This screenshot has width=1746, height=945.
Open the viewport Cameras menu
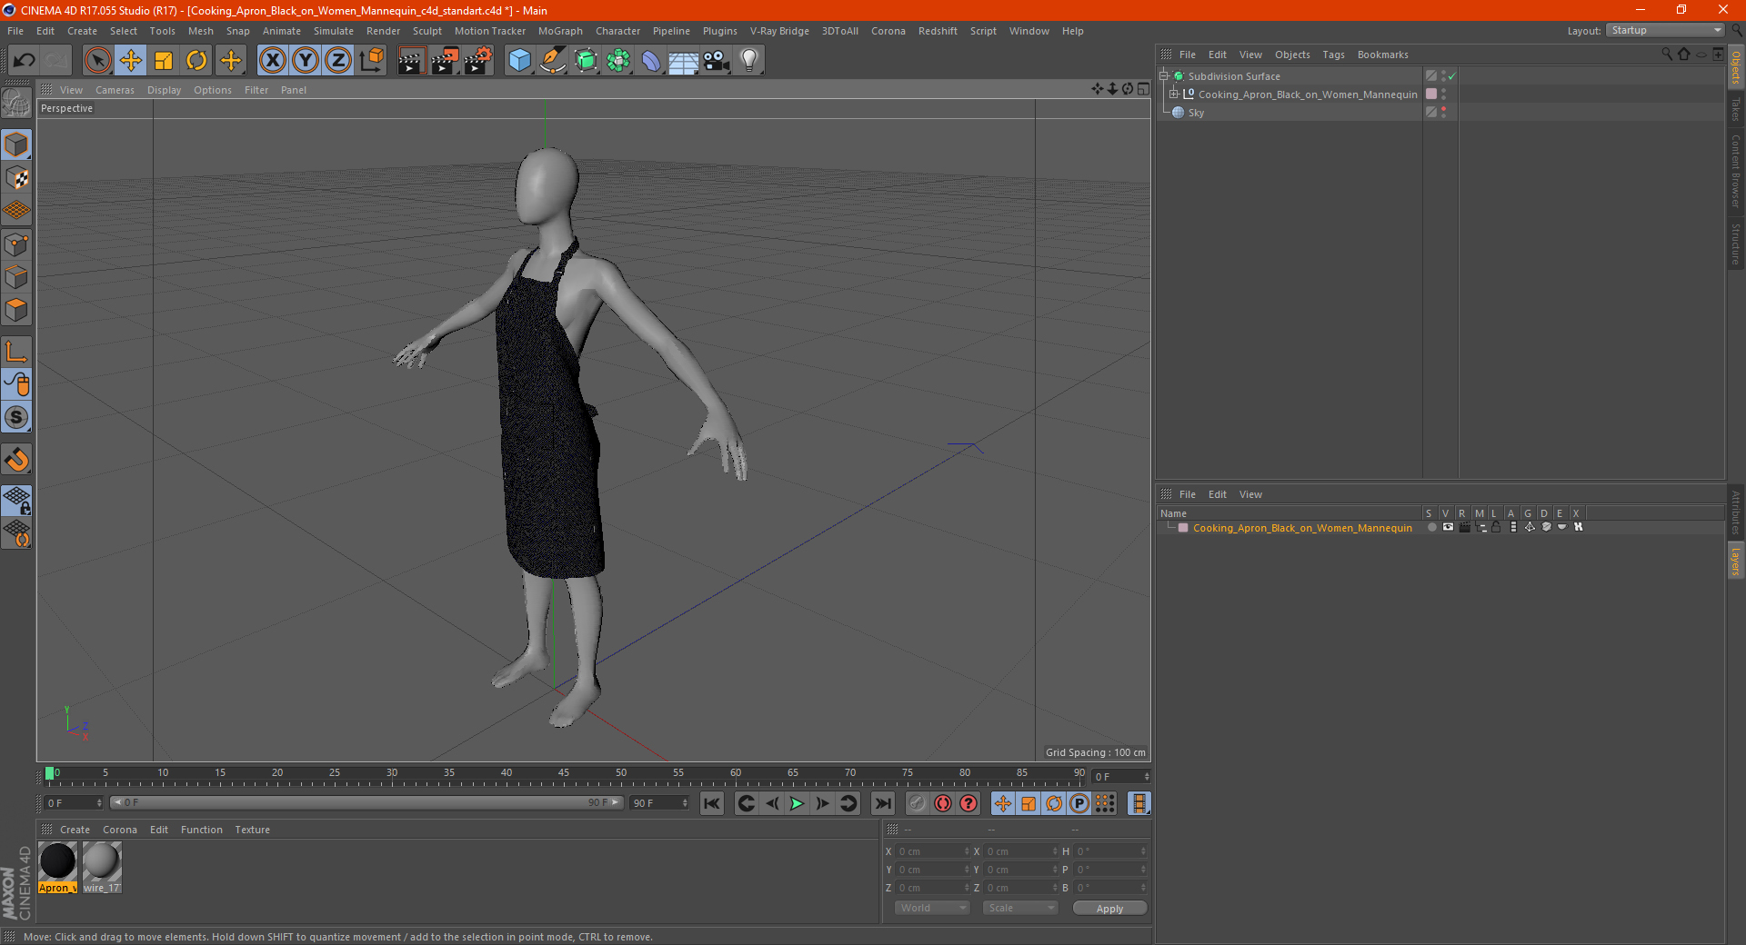[115, 90]
